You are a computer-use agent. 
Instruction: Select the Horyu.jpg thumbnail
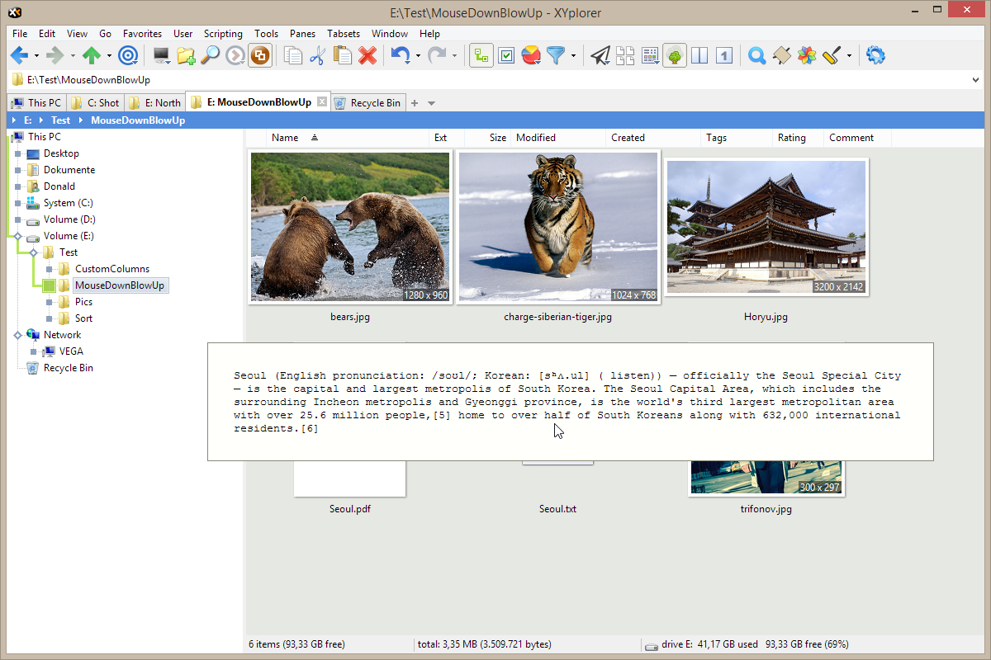766,227
